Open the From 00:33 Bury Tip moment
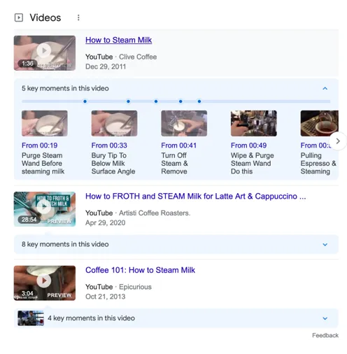 click(x=114, y=143)
